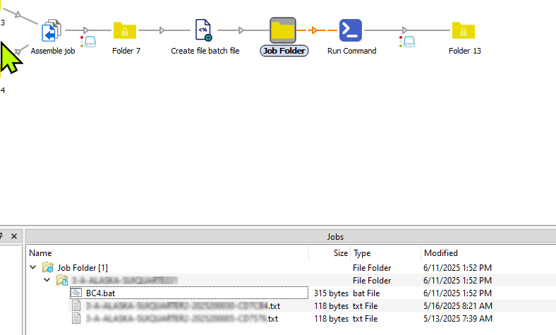Image resolution: width=556 pixels, height=335 pixels.
Task: Close the left side panel
Action: 13,236
